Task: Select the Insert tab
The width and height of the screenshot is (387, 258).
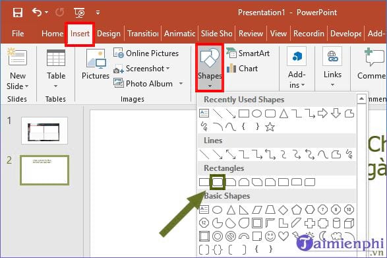Action: pos(80,34)
